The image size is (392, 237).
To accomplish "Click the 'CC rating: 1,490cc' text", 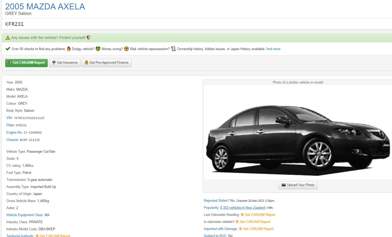I will click(20, 166).
